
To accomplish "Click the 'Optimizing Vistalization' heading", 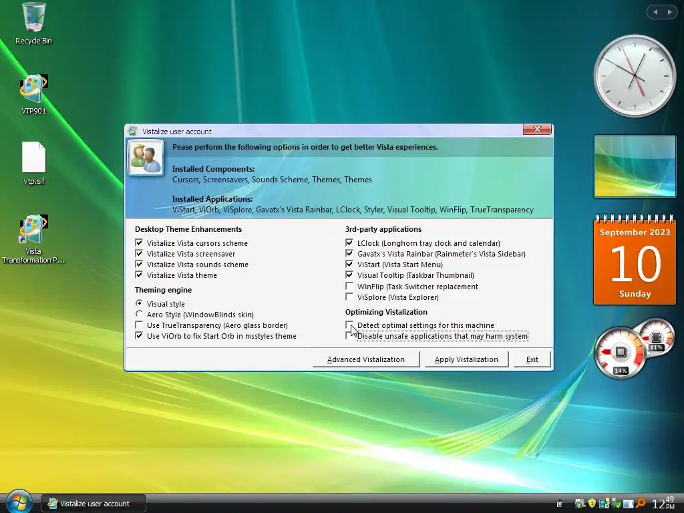I will [x=386, y=312].
